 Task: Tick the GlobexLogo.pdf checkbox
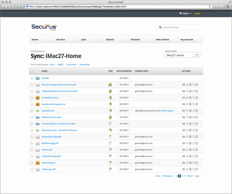point(32,169)
